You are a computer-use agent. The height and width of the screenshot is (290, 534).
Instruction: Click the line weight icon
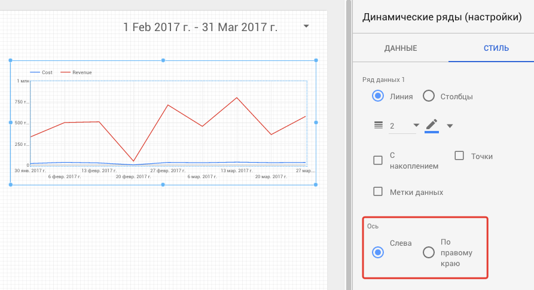pos(377,125)
